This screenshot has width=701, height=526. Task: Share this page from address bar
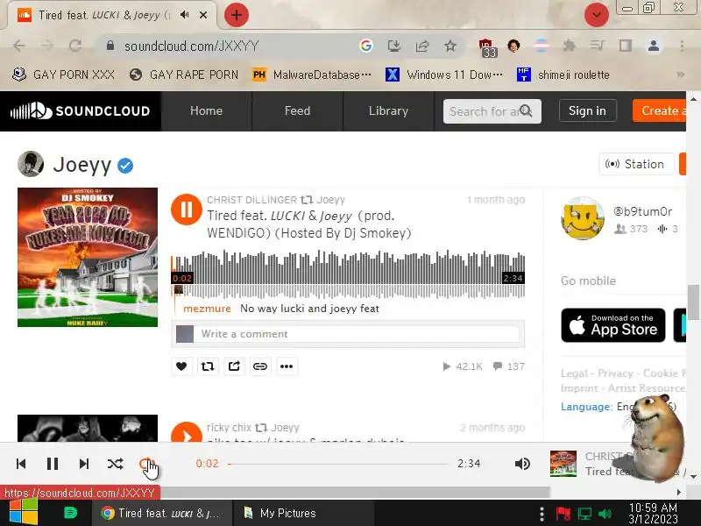(x=422, y=46)
